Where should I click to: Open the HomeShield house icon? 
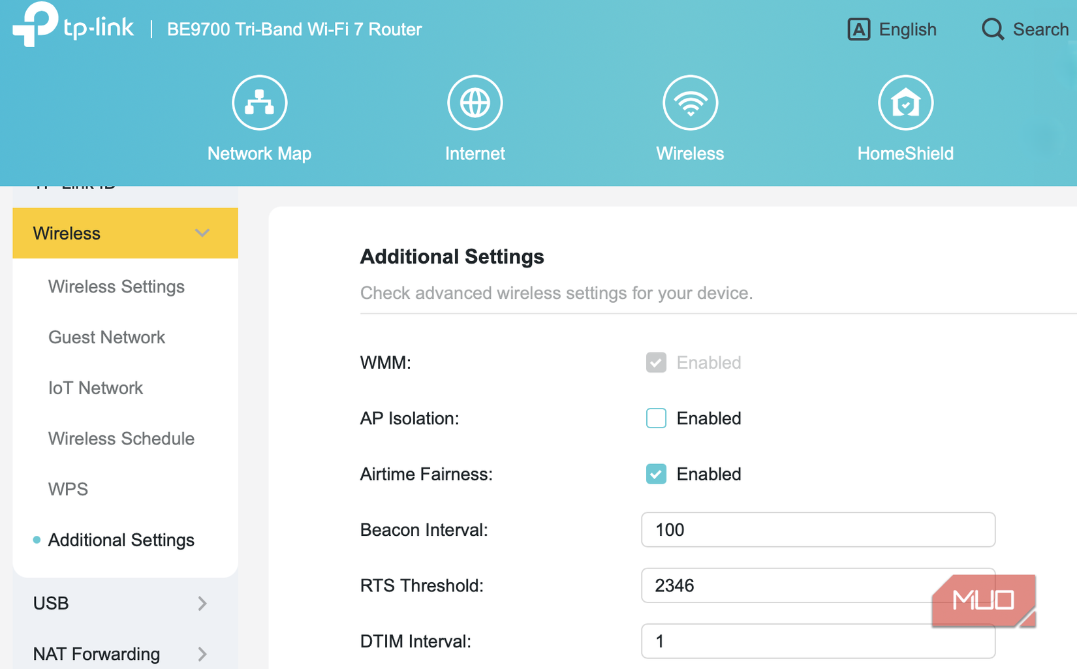tap(905, 102)
